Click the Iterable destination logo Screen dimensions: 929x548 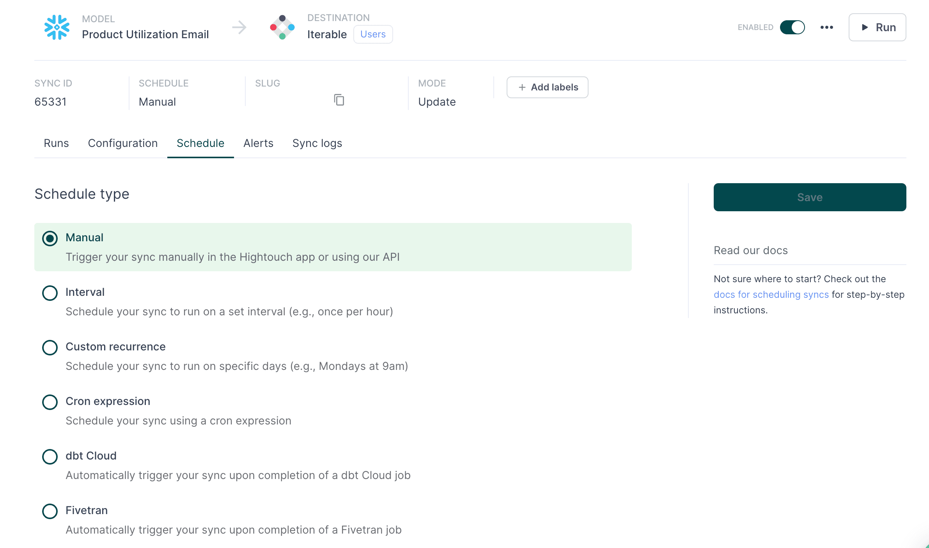coord(282,27)
